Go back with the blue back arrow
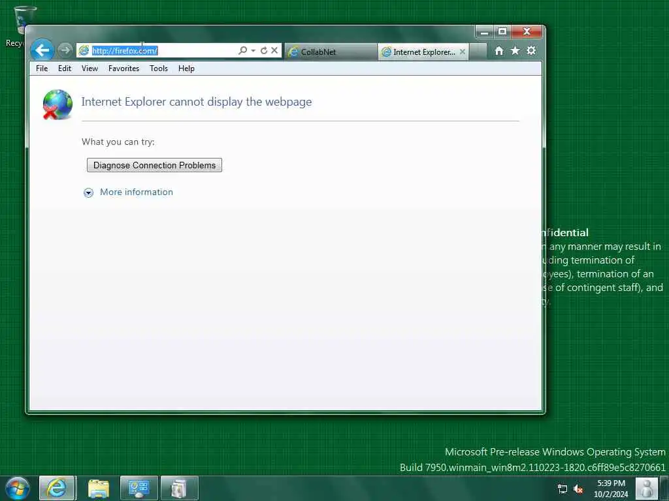The image size is (669, 501). click(42, 50)
